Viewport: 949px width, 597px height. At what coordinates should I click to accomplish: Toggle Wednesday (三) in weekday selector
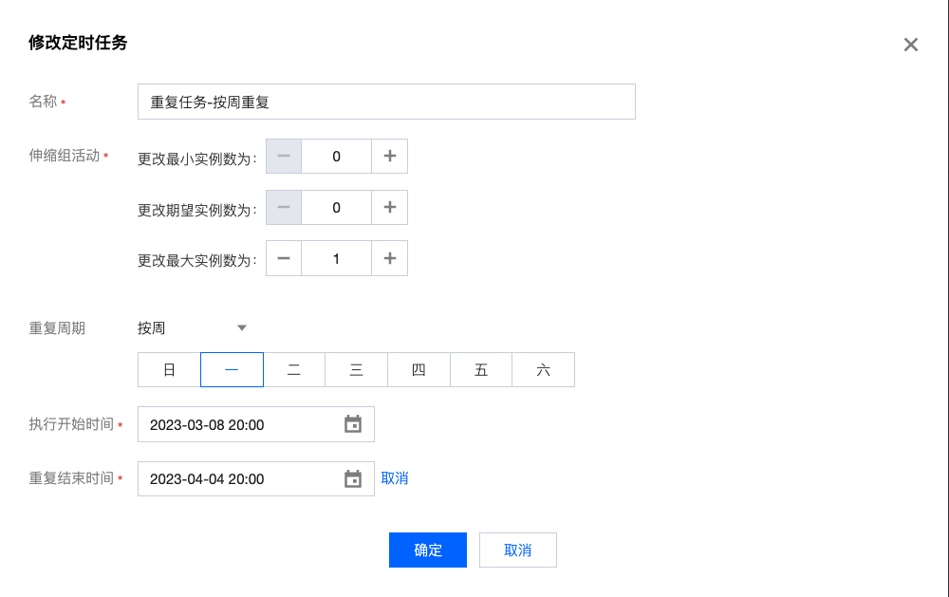(356, 370)
